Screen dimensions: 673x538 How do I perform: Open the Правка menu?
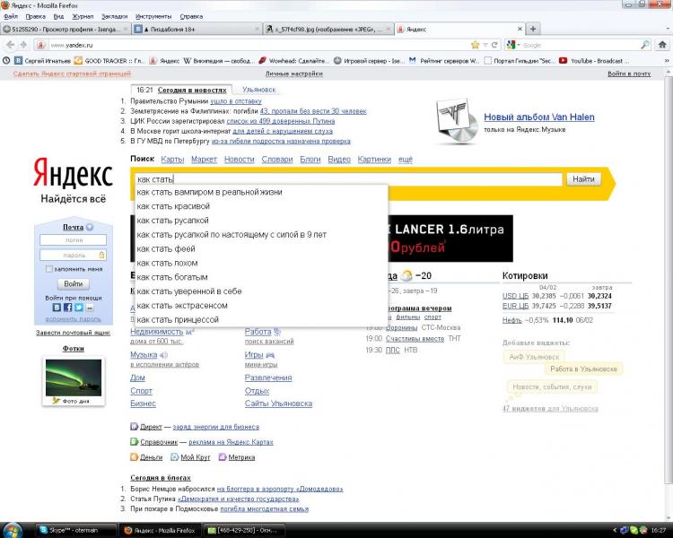(x=35, y=16)
